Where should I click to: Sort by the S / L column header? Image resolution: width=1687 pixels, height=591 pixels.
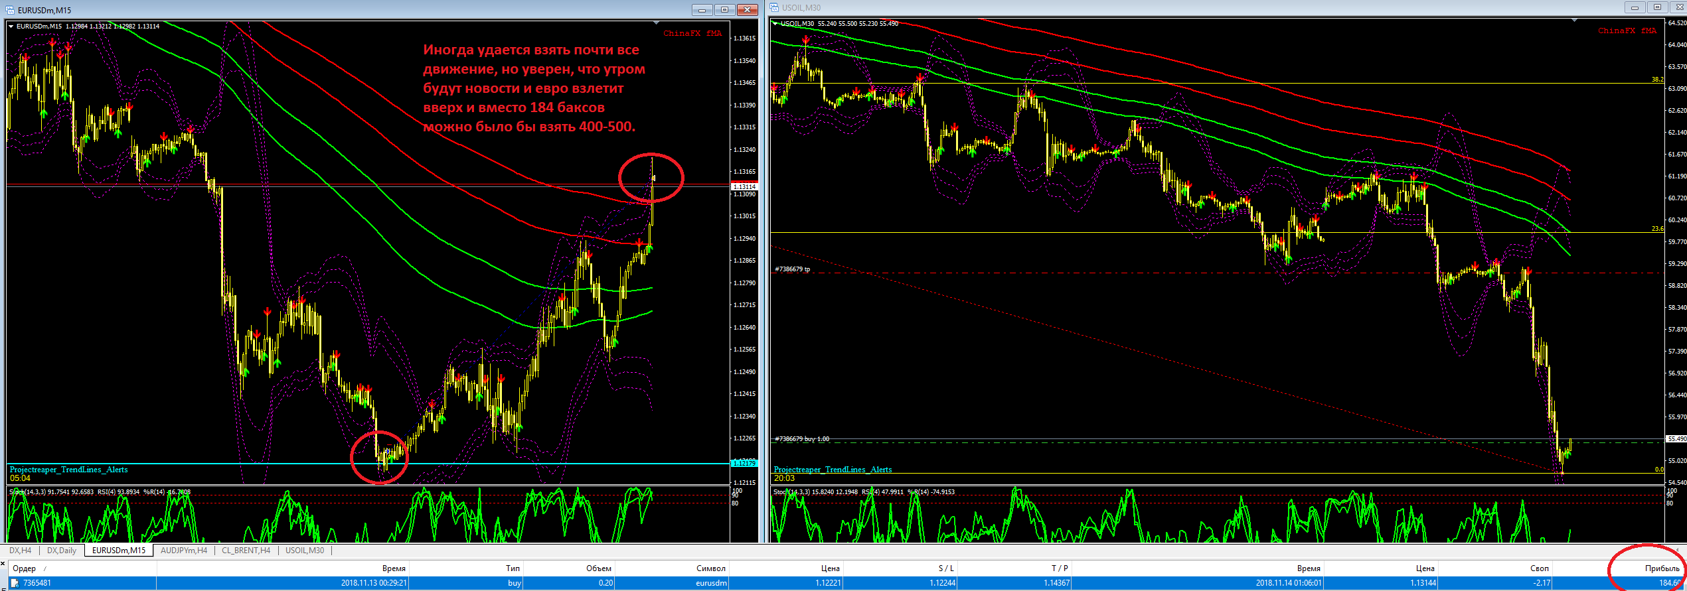(x=901, y=568)
